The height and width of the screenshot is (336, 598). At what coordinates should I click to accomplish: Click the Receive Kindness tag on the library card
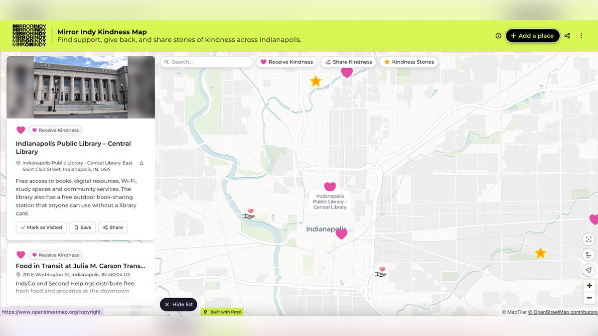pyautogui.click(x=55, y=130)
